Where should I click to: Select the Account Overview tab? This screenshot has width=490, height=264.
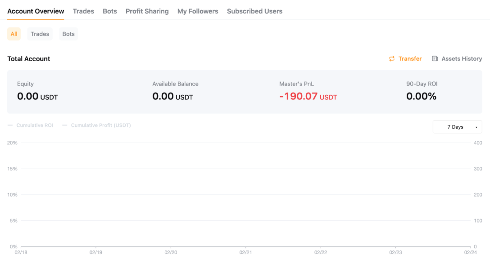click(36, 11)
